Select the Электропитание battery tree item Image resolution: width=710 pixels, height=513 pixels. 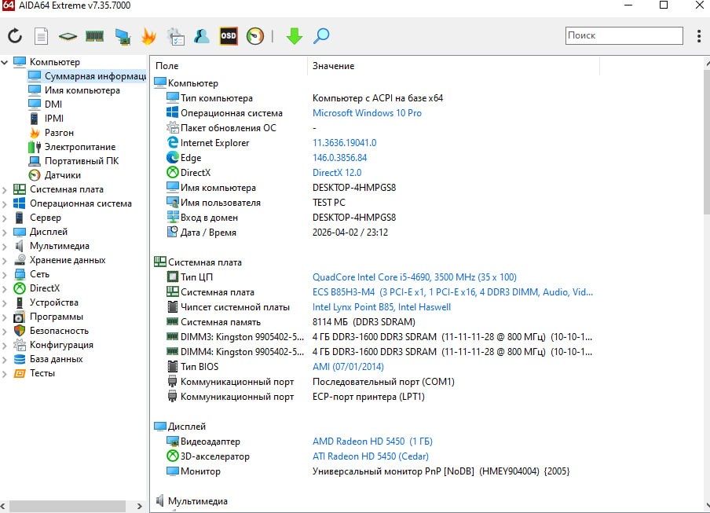coord(72,147)
